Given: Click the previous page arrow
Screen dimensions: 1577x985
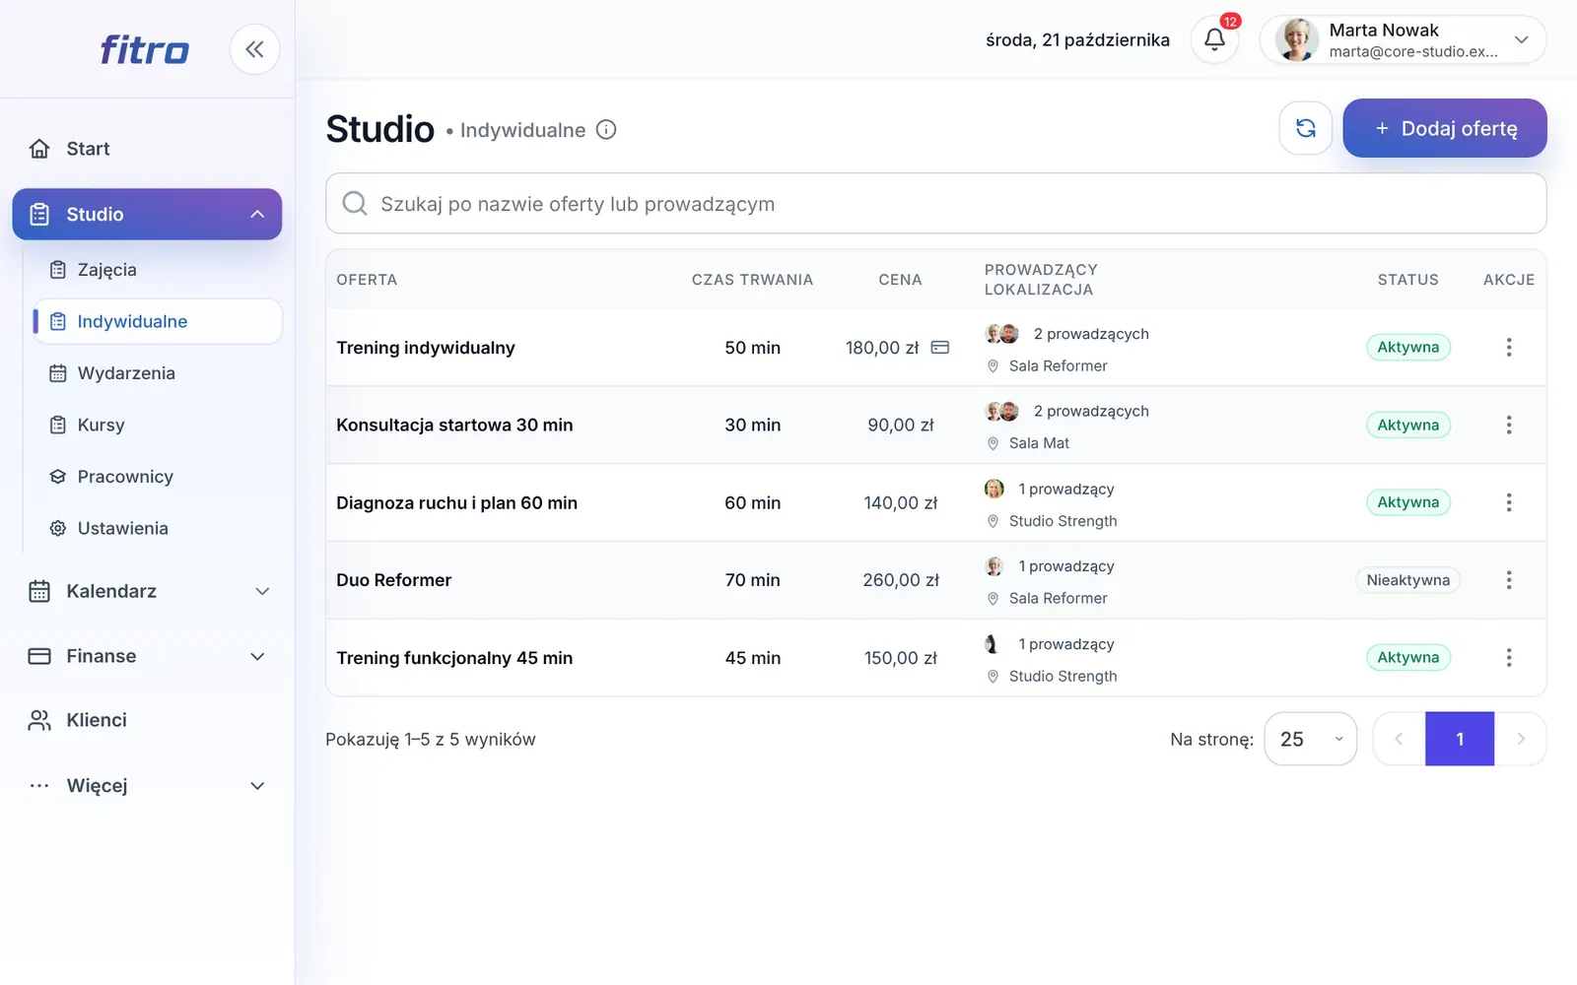Looking at the screenshot, I should click(x=1399, y=739).
